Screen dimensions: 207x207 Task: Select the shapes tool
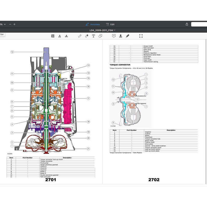(100, 36)
